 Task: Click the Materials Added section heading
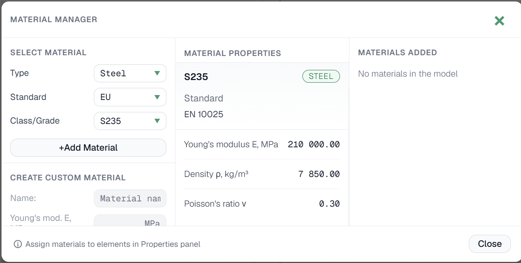click(397, 53)
